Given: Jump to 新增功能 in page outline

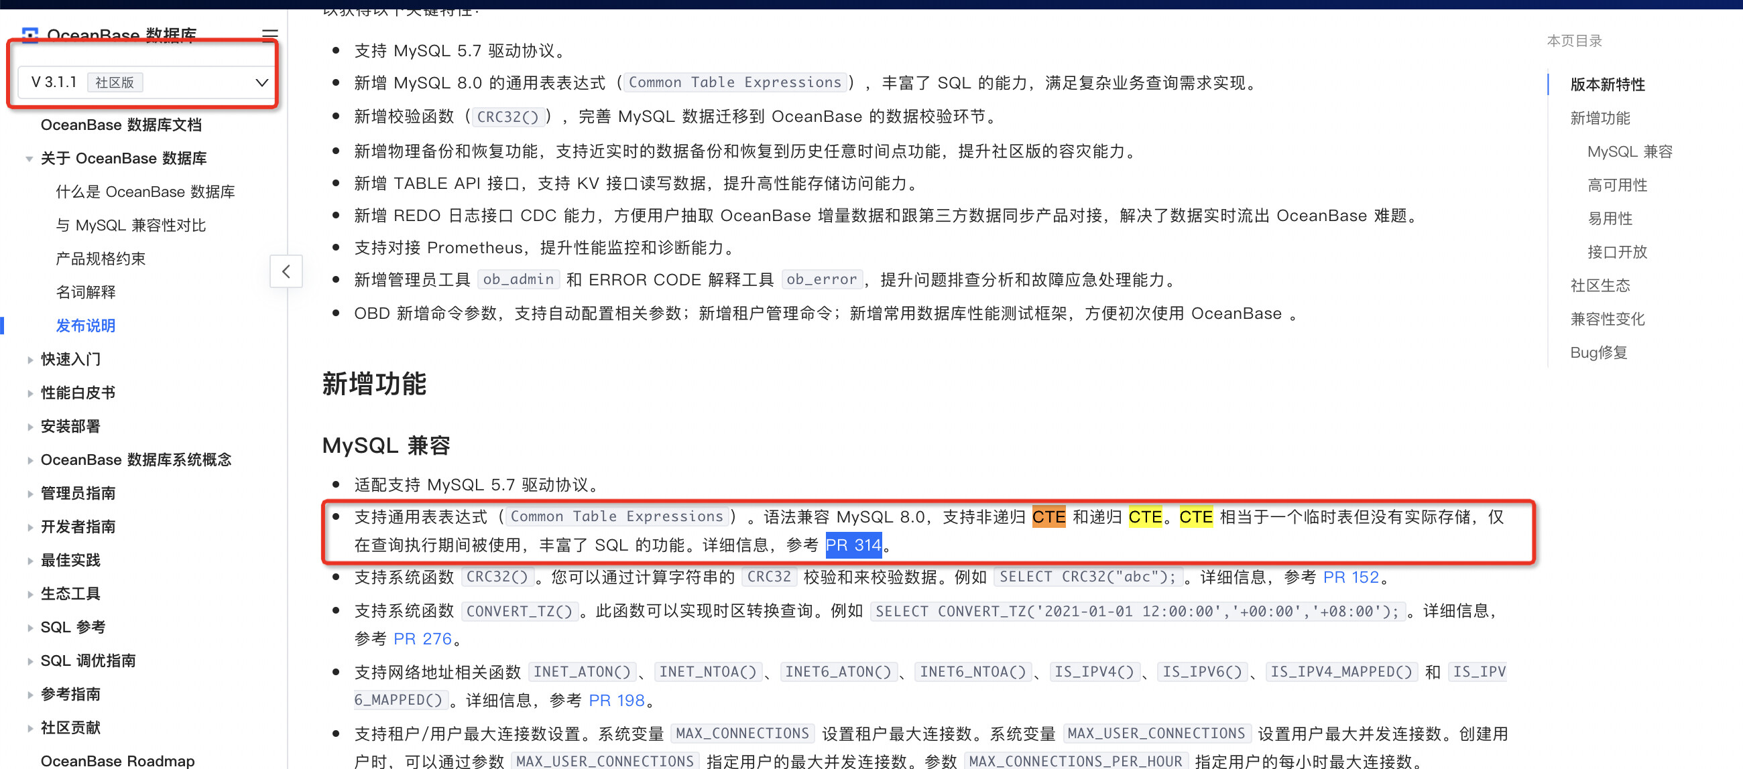Looking at the screenshot, I should coord(1600,118).
